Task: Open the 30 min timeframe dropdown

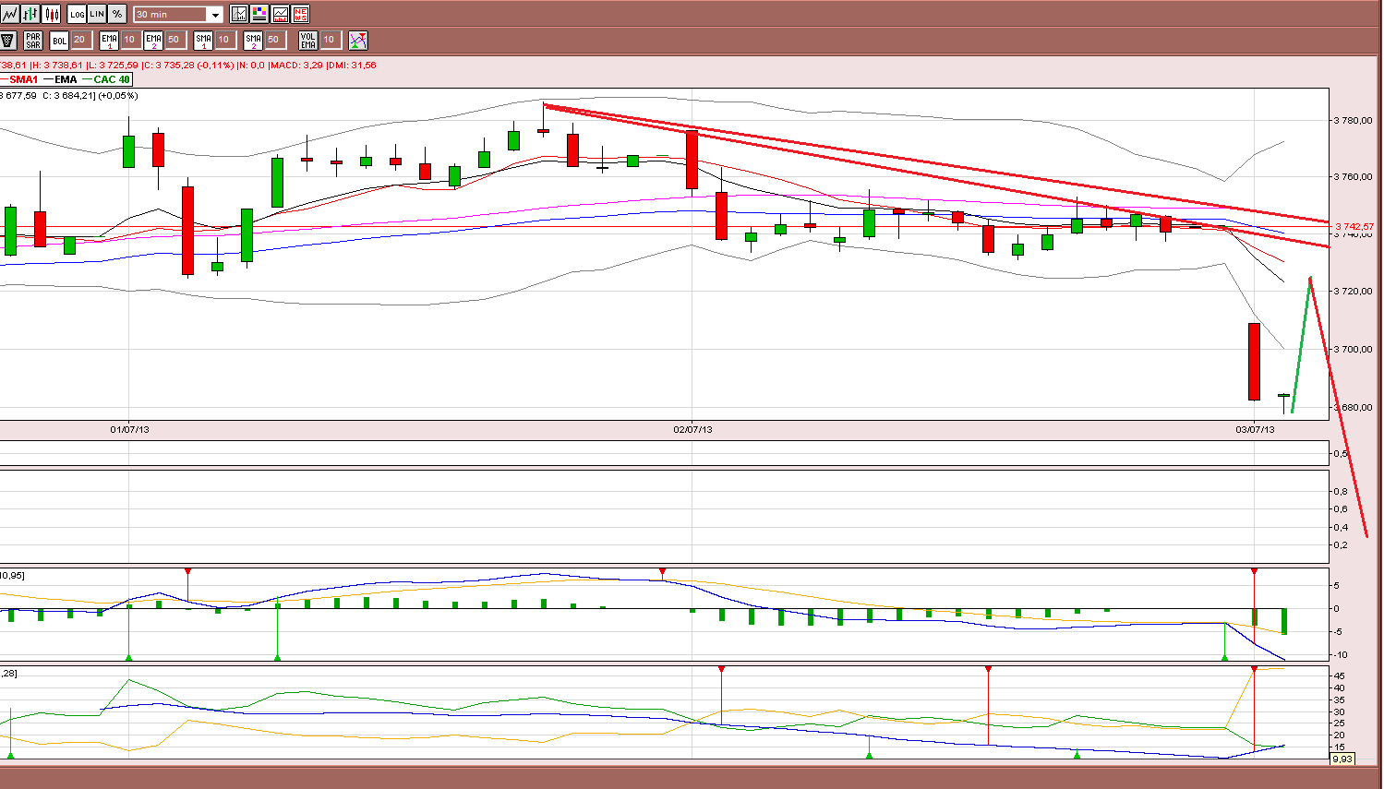Action: point(178,15)
